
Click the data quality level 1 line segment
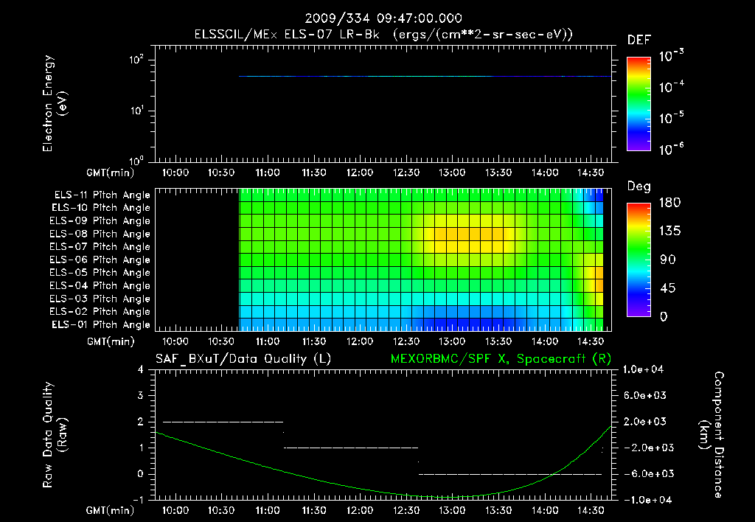pyautogui.click(x=351, y=448)
